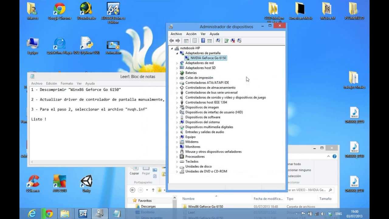
Task: Click the blue Help question-mark toolbar icon
Action: coord(203,40)
